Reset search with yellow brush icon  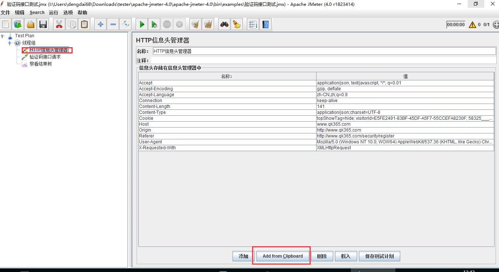tap(237, 25)
